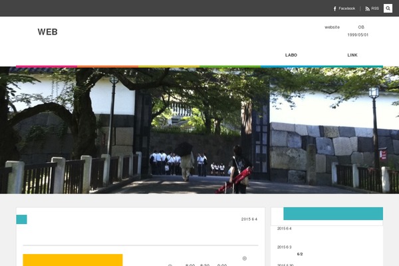
Task: Open the LABO menu item
Action: click(x=291, y=55)
